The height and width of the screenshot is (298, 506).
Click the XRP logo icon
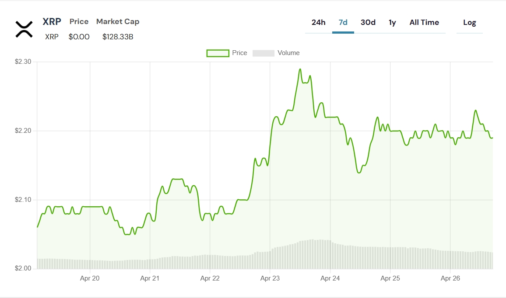coord(24,30)
